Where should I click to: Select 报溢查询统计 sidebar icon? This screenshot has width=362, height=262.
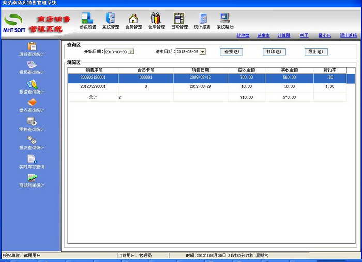[32, 84]
